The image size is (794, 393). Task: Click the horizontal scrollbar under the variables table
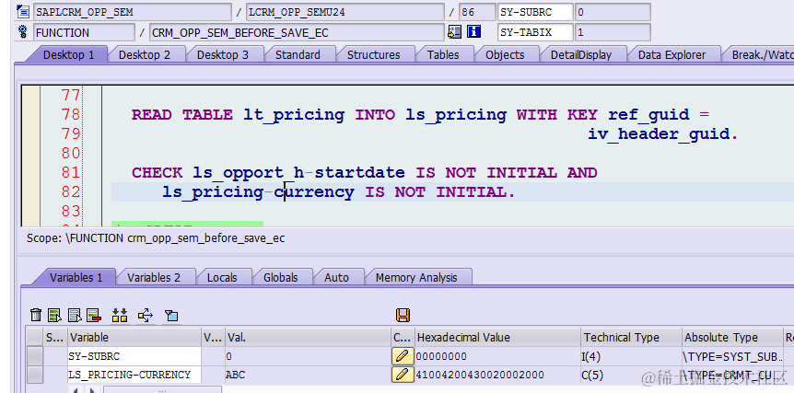tap(162, 389)
